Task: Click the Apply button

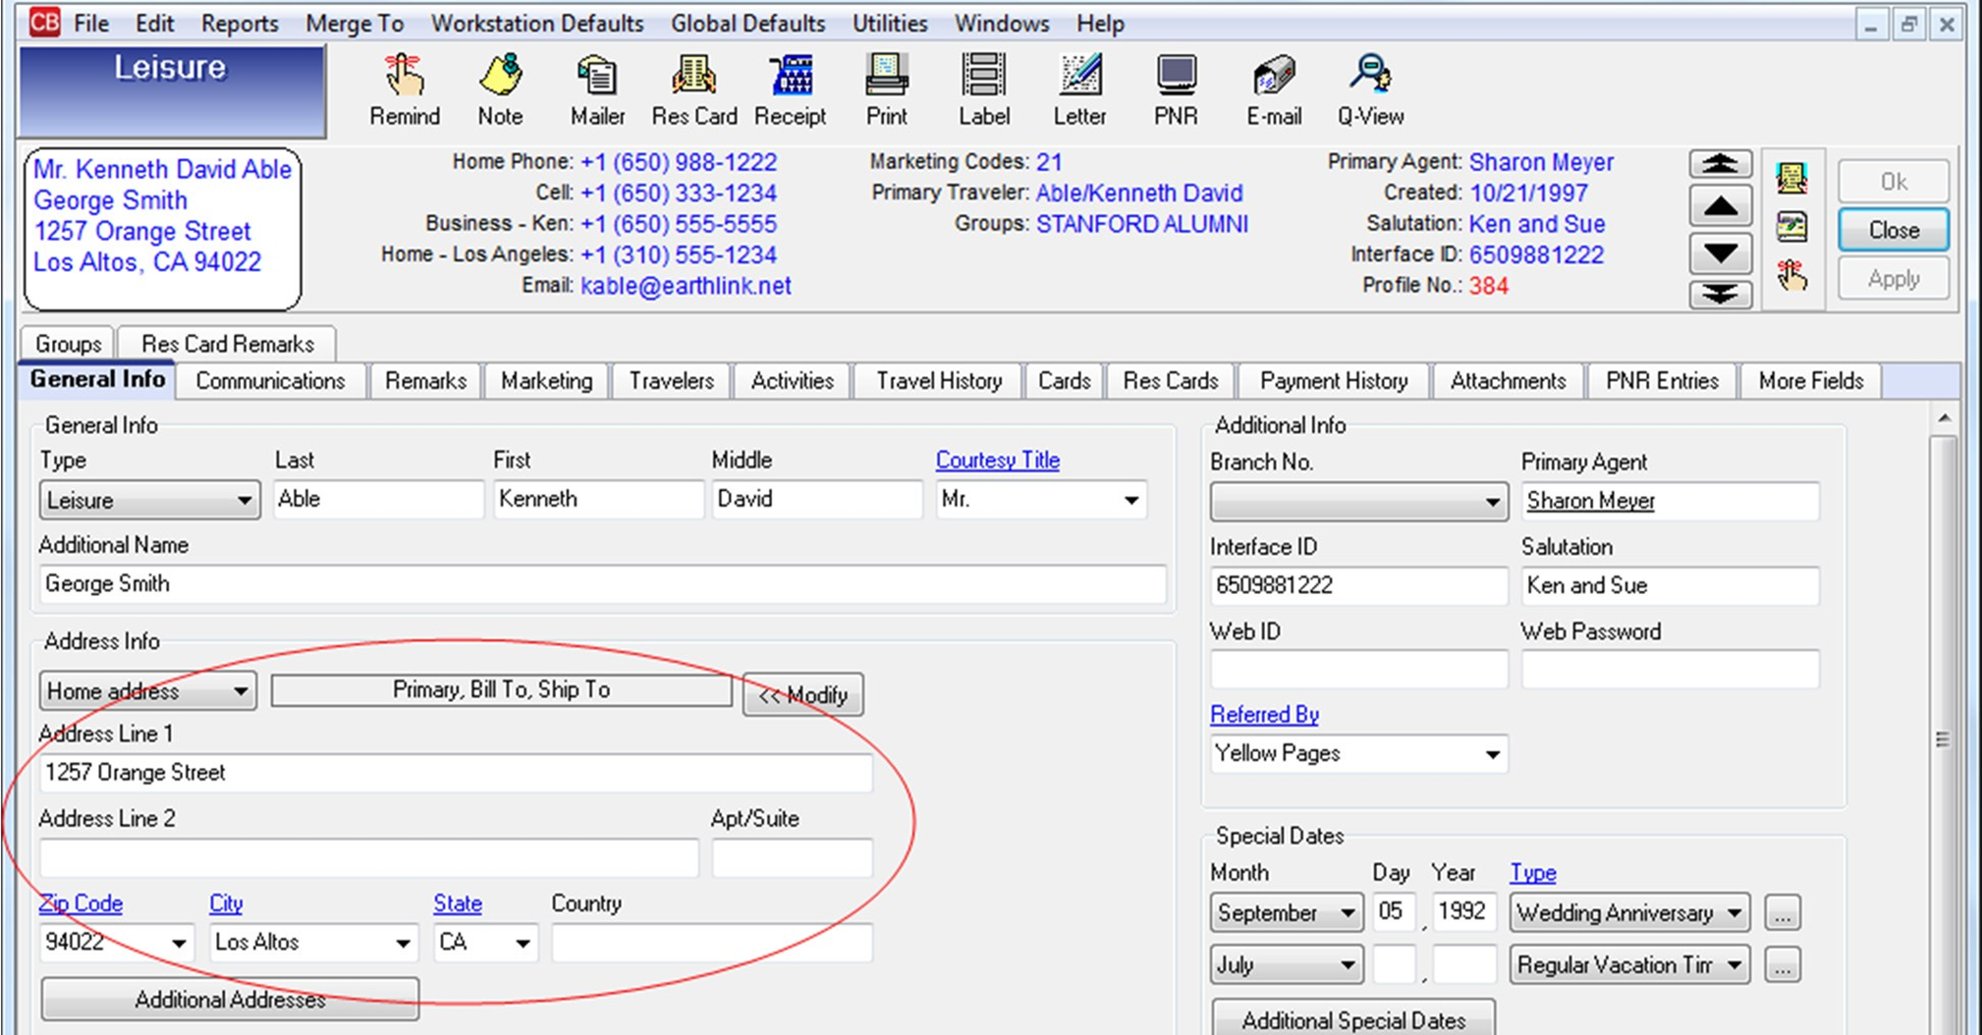Action: click(1892, 278)
